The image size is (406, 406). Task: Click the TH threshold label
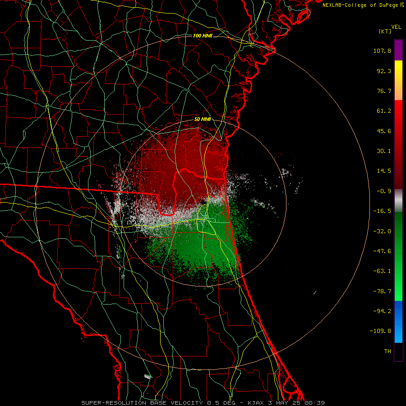388,351
